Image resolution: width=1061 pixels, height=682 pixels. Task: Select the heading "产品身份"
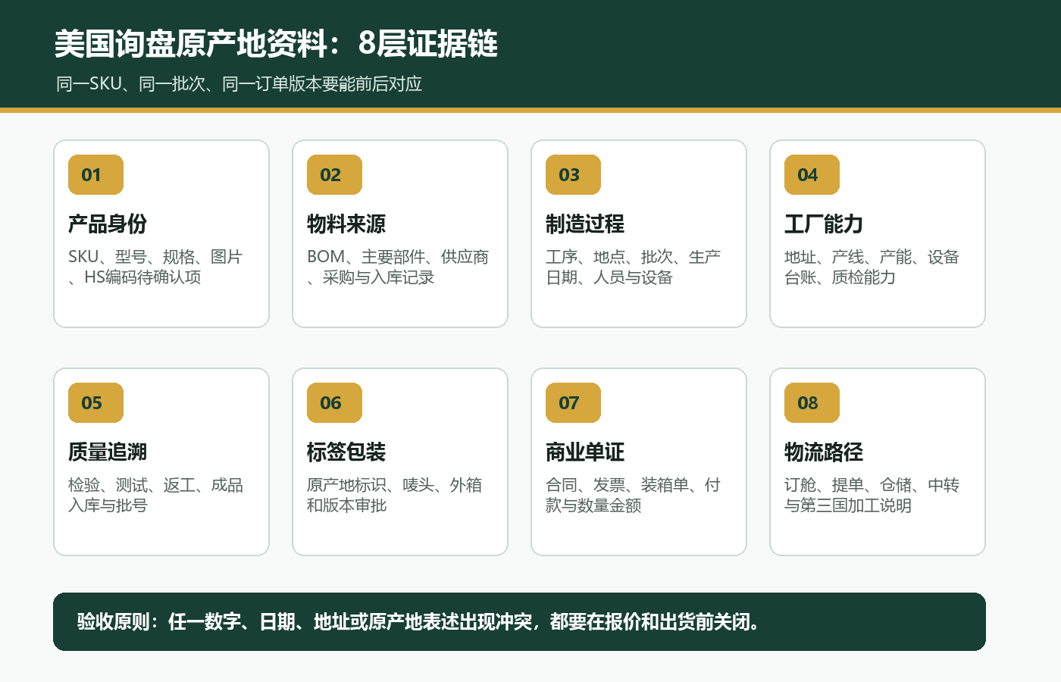coord(108,224)
